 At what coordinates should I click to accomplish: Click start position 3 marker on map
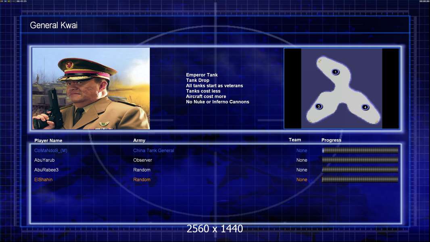coord(319,106)
